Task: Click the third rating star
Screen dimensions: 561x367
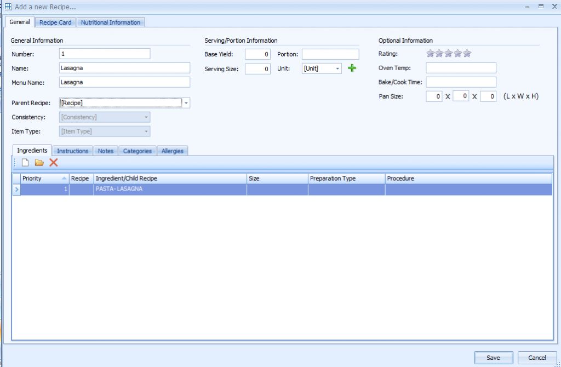Action: click(449, 54)
